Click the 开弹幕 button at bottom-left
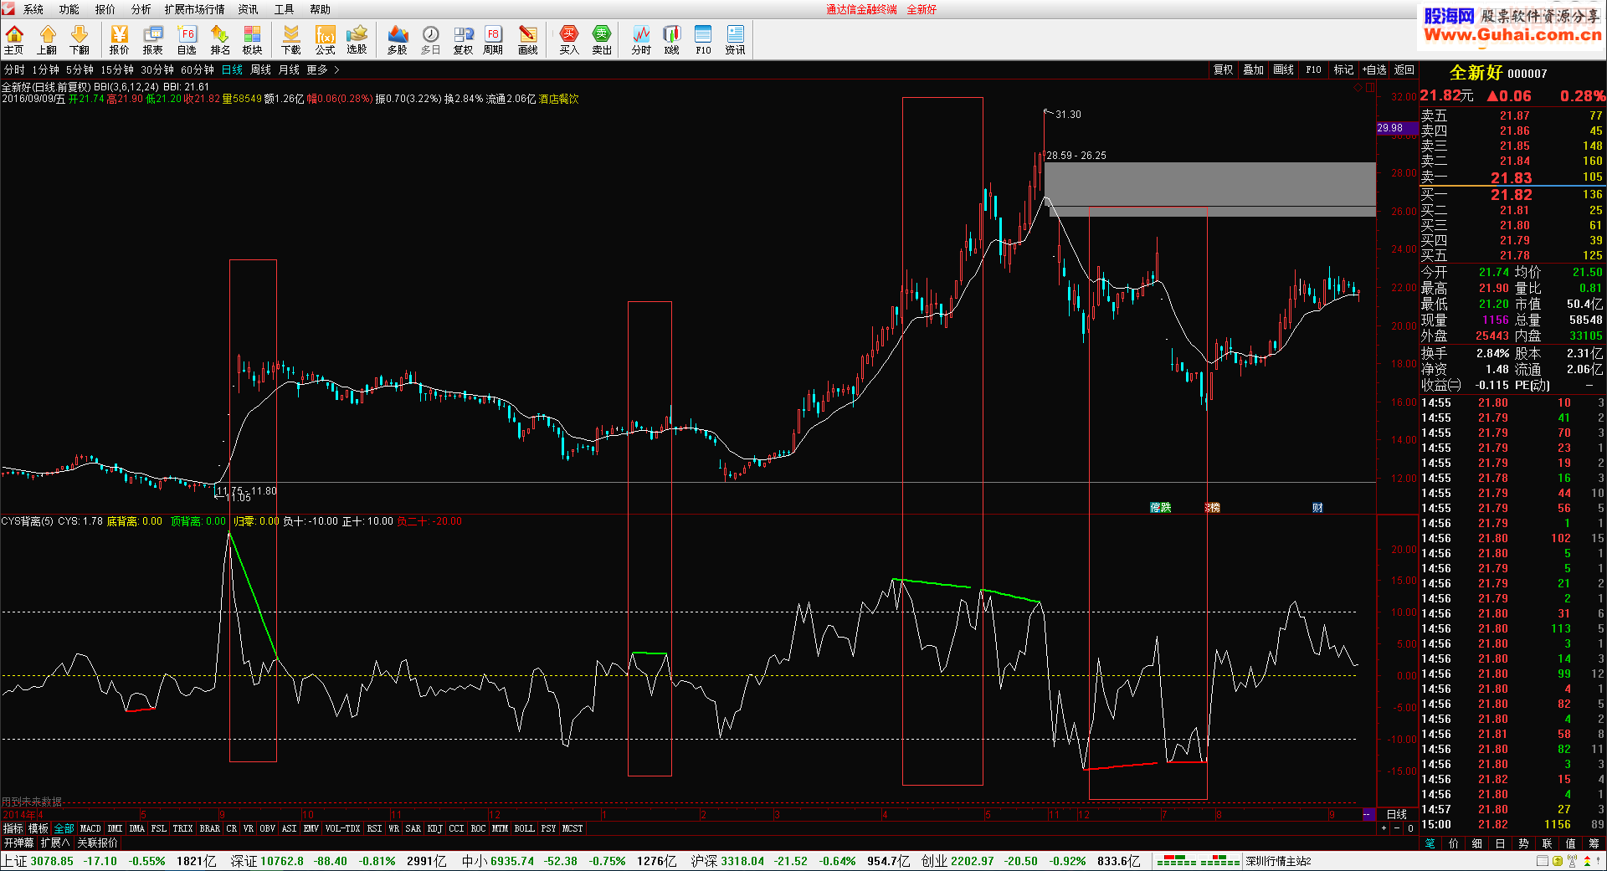Viewport: 1607px width, 871px height. pos(18,843)
